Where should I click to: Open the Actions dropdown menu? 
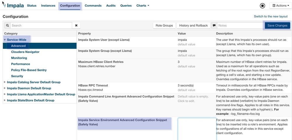(280, 6)
